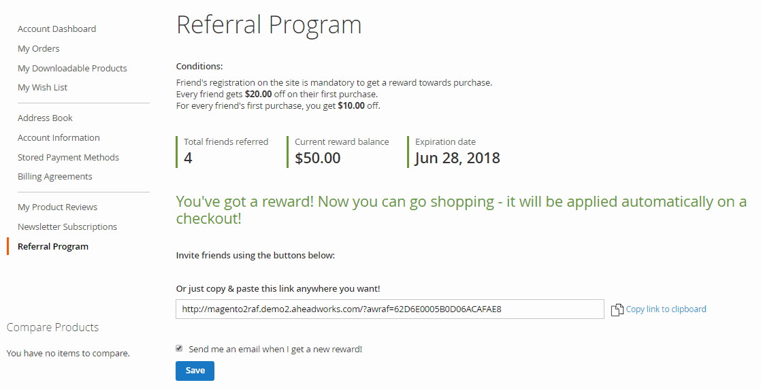761x389 pixels.
Task: Click the email notification checkbox label text
Action: 275,349
